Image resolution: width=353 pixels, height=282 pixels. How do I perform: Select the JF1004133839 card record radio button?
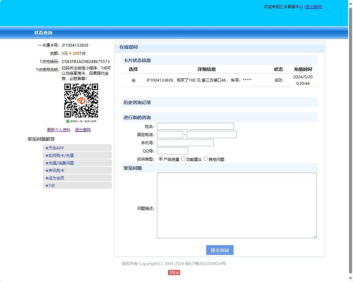[133, 80]
